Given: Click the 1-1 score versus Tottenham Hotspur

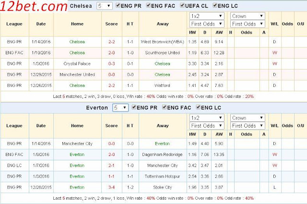Looking at the screenshot, I should 112,176.
